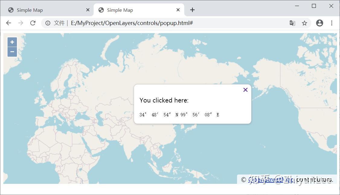The width and height of the screenshot is (340, 195).
Task: Click the page info icon before the URL
Action: pyautogui.click(x=48, y=23)
